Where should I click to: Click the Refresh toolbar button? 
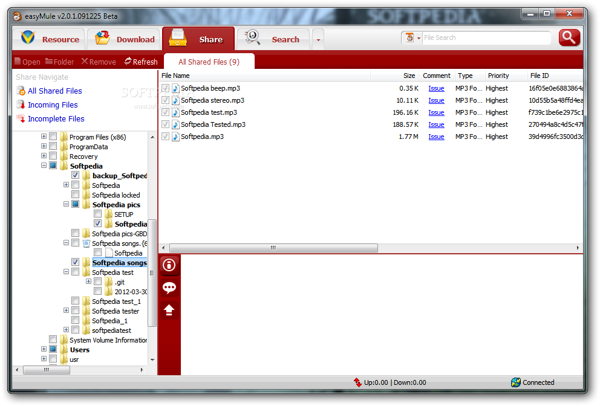pyautogui.click(x=141, y=62)
